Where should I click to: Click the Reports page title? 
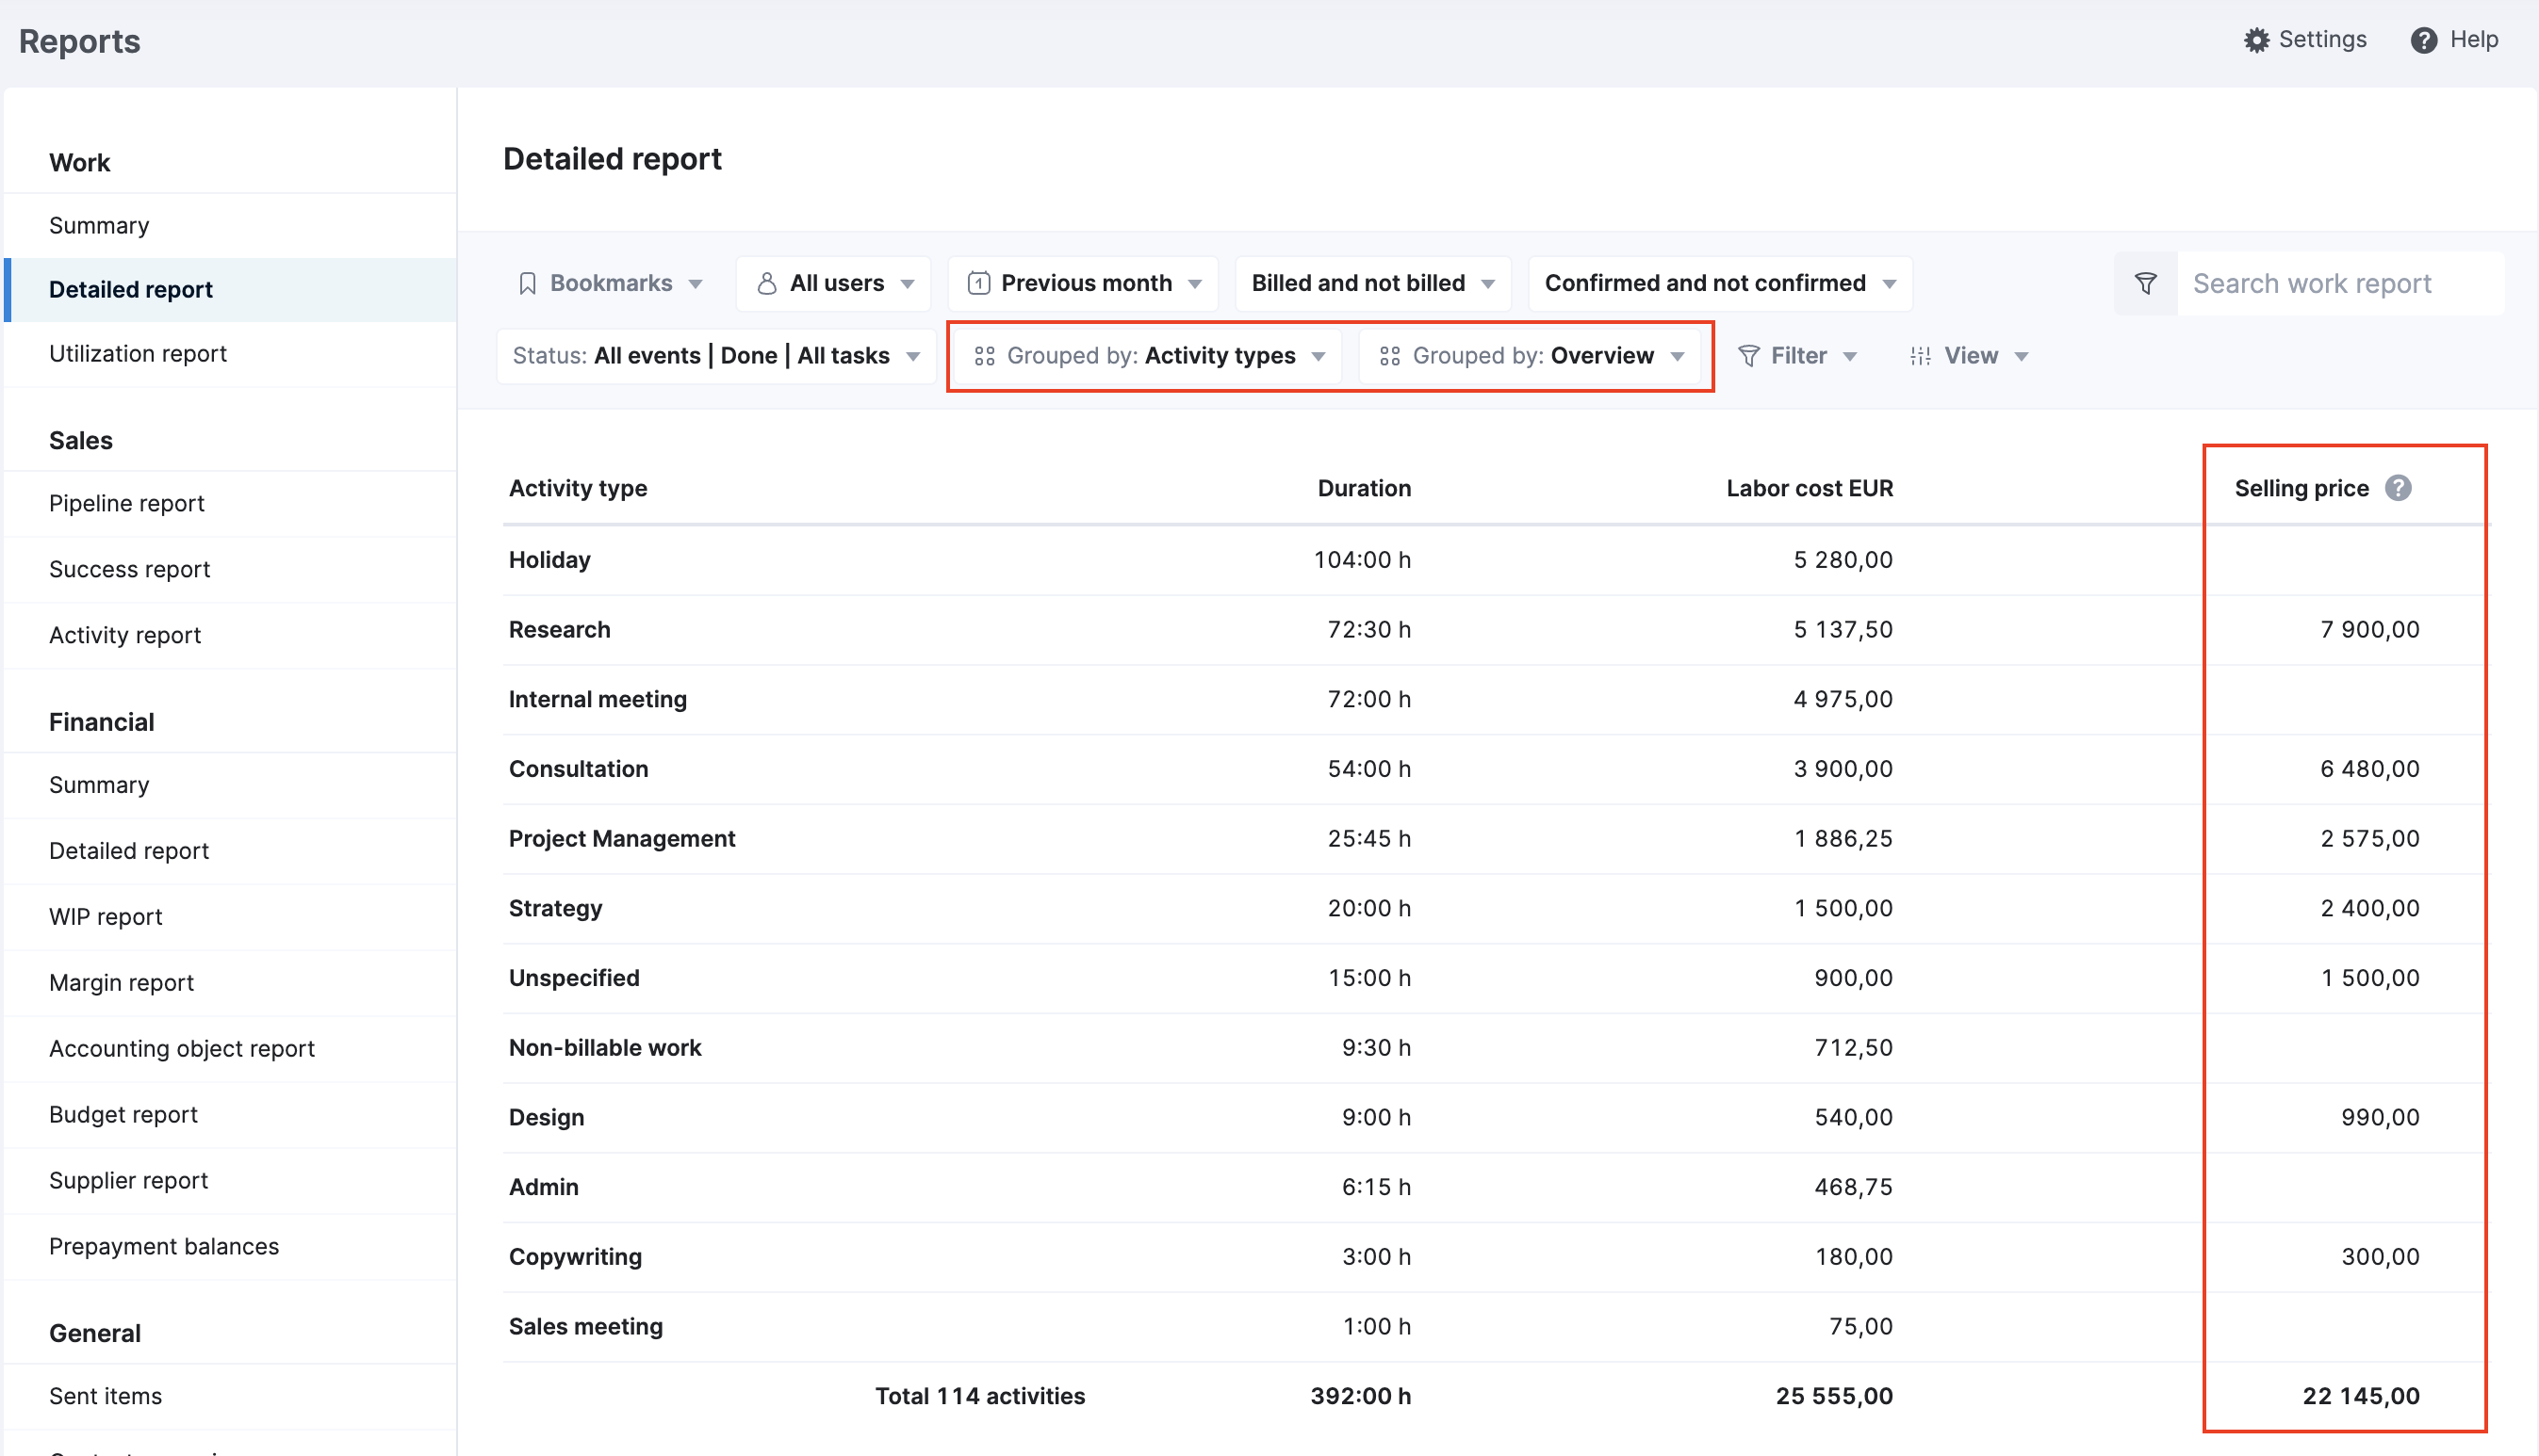(80, 42)
